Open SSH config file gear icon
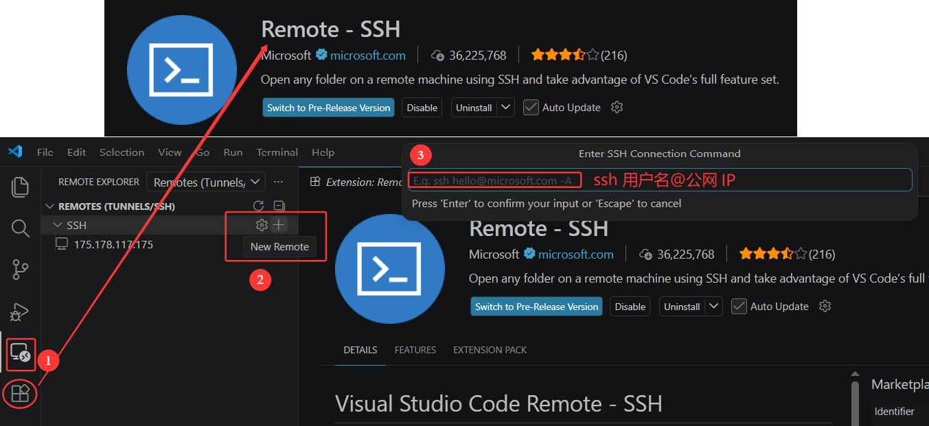This screenshot has width=929, height=426. 261,225
